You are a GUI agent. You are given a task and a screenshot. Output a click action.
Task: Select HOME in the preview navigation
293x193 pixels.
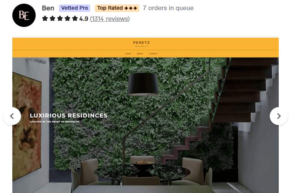pyautogui.click(x=128, y=54)
